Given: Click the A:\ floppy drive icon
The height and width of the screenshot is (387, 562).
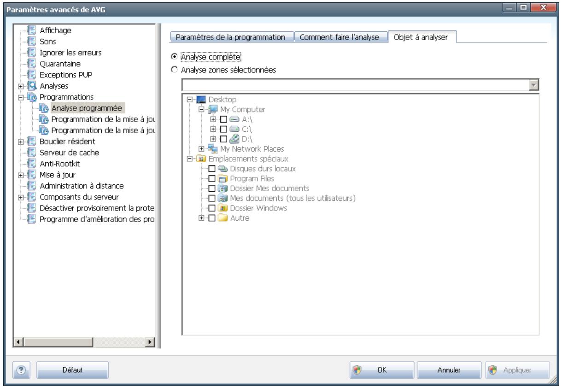Looking at the screenshot, I should coord(234,119).
